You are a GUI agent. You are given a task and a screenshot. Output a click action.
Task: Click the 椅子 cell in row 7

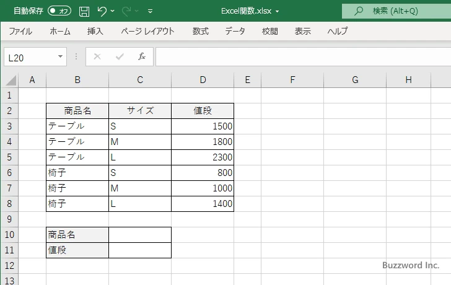pyautogui.click(x=77, y=188)
